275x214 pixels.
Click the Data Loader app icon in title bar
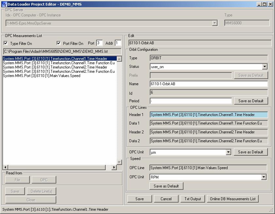(x=4, y=4)
